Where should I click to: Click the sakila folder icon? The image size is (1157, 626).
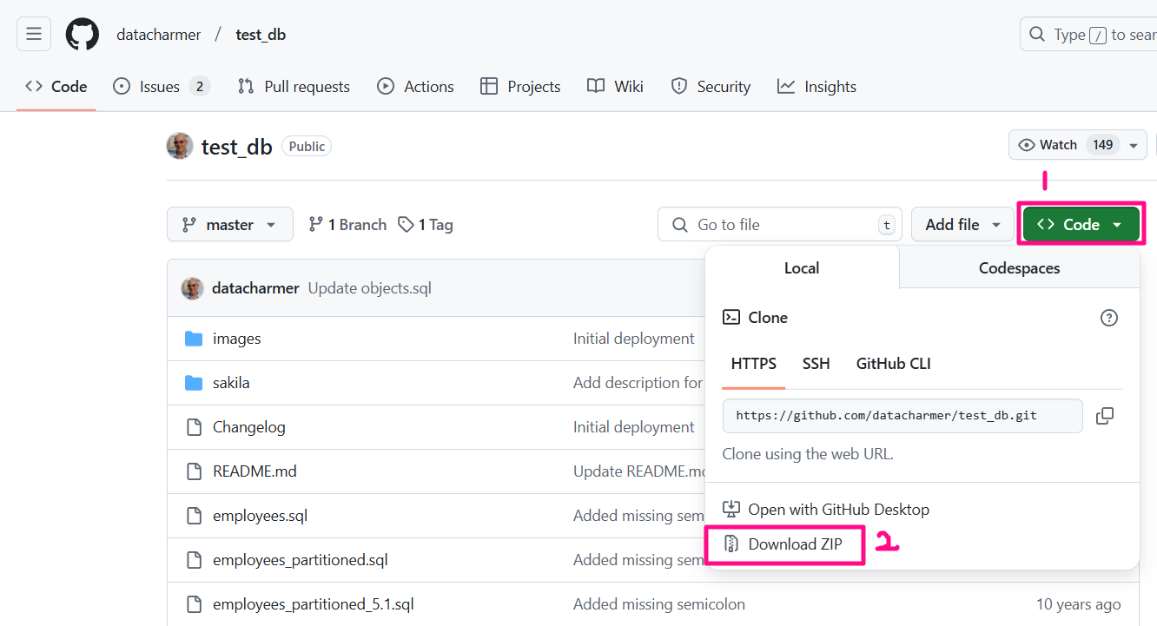194,383
